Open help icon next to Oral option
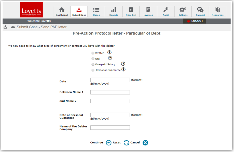The width and height of the screenshot is (234, 152). (x=110, y=58)
